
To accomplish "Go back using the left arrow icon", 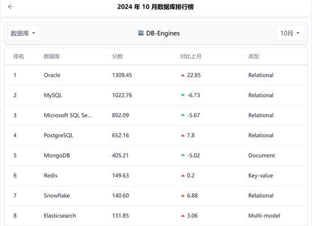I will tap(11, 7).
